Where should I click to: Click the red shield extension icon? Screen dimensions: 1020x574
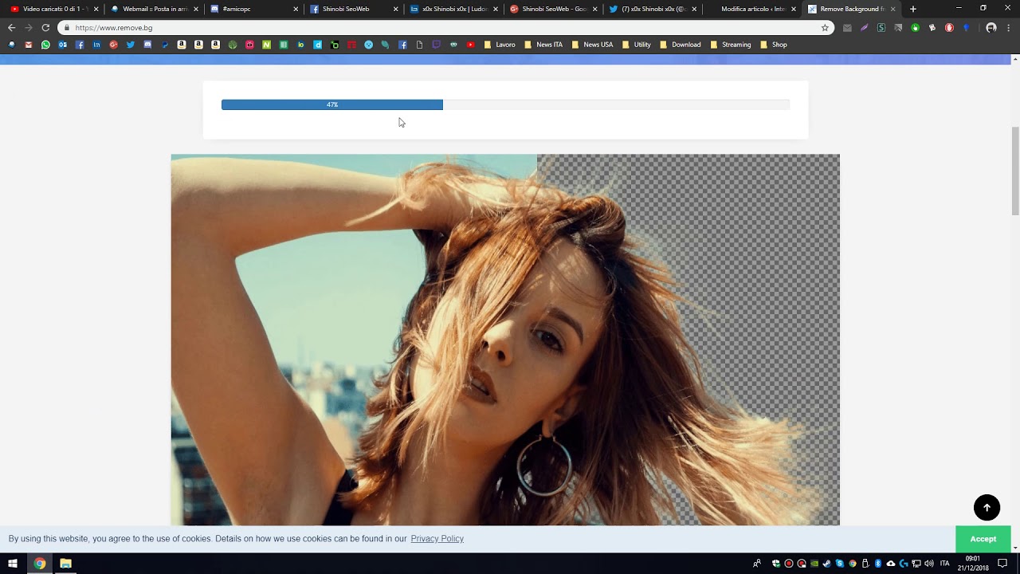pos(949,27)
